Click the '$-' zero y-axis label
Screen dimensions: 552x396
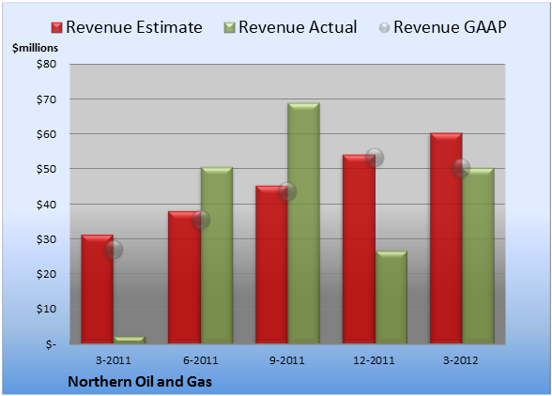pos(51,344)
